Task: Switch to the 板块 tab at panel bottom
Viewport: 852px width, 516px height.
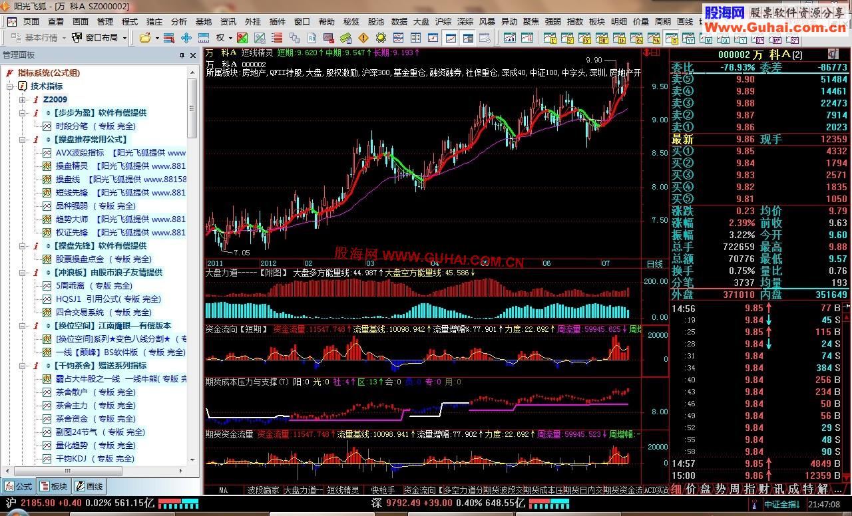Action: click(x=53, y=487)
